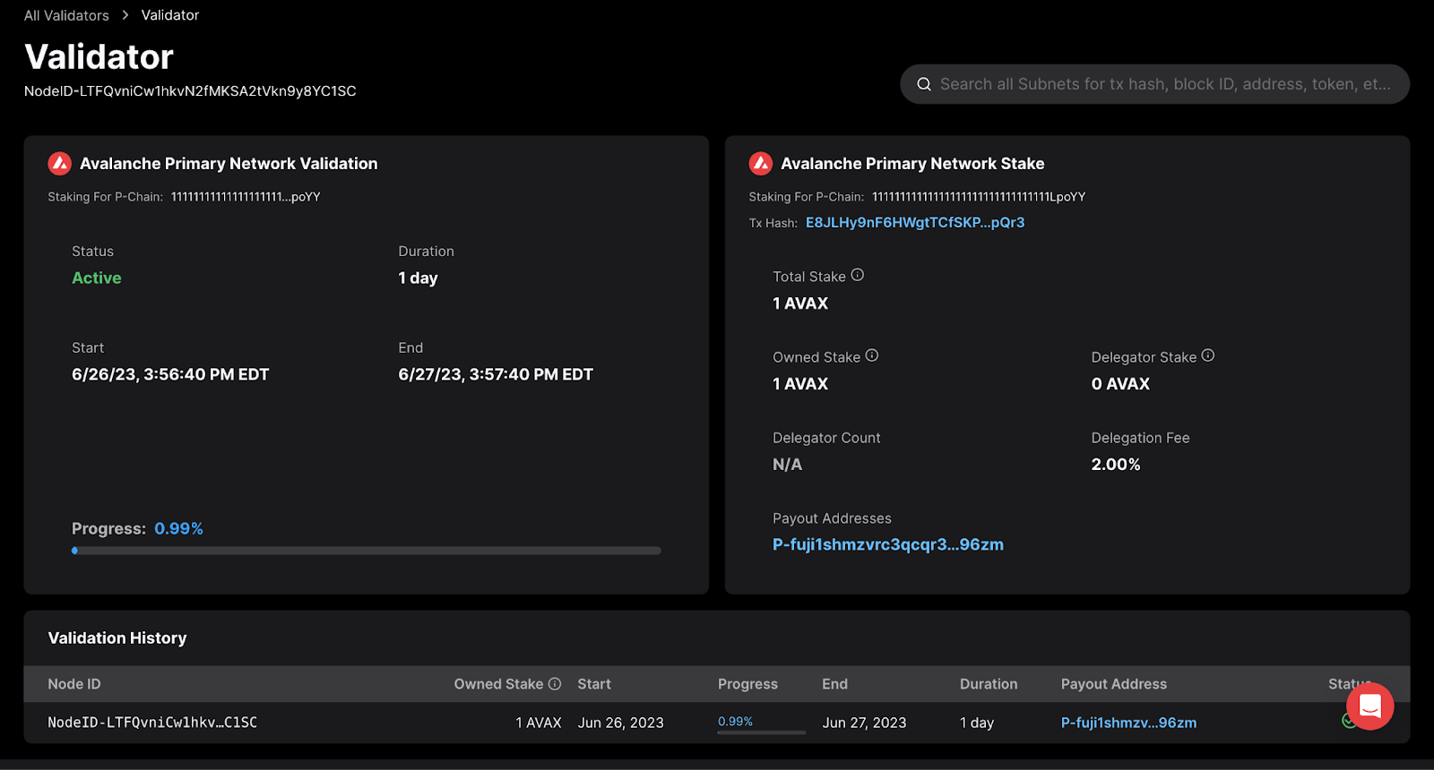
Task: Click the info icon next to Total Stake
Action: [x=858, y=275]
